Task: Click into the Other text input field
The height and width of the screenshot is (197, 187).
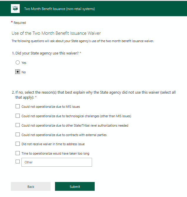Action: point(56,162)
